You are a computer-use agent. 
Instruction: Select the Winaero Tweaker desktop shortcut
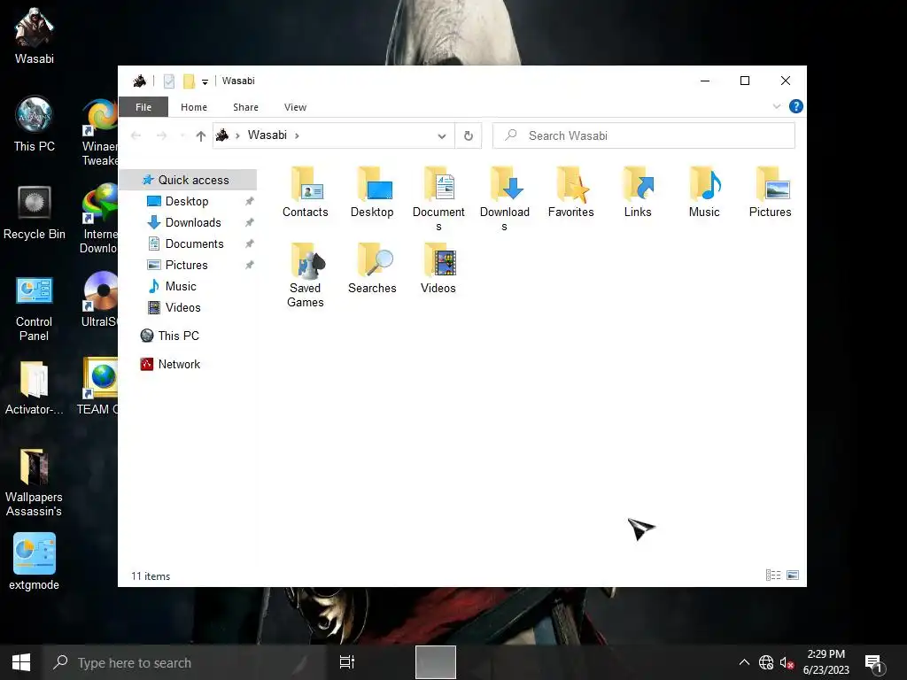[99, 132]
